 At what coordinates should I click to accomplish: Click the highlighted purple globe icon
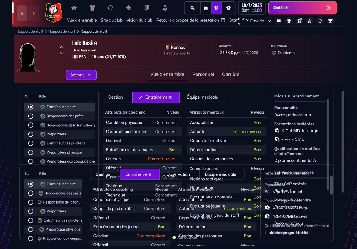216,8
